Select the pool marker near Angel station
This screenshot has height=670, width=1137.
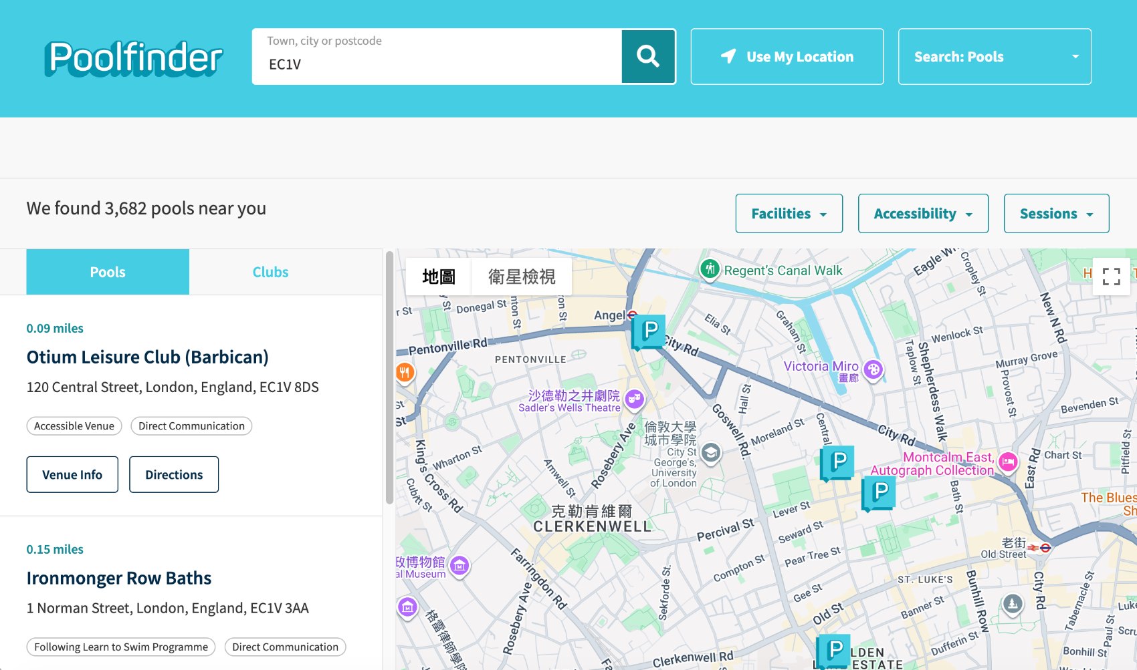(x=649, y=331)
